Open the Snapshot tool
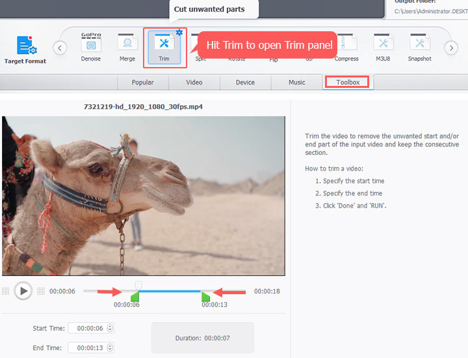Viewport: 468px width, 358px height. (420, 48)
